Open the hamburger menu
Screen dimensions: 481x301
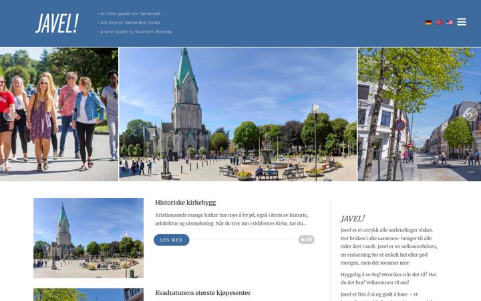(462, 22)
